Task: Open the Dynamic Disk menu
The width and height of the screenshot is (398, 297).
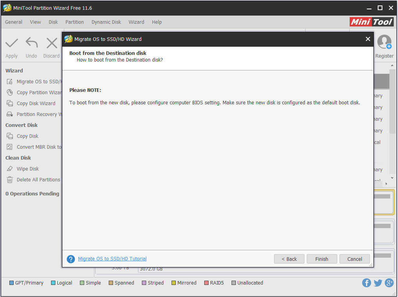Action: 106,22
